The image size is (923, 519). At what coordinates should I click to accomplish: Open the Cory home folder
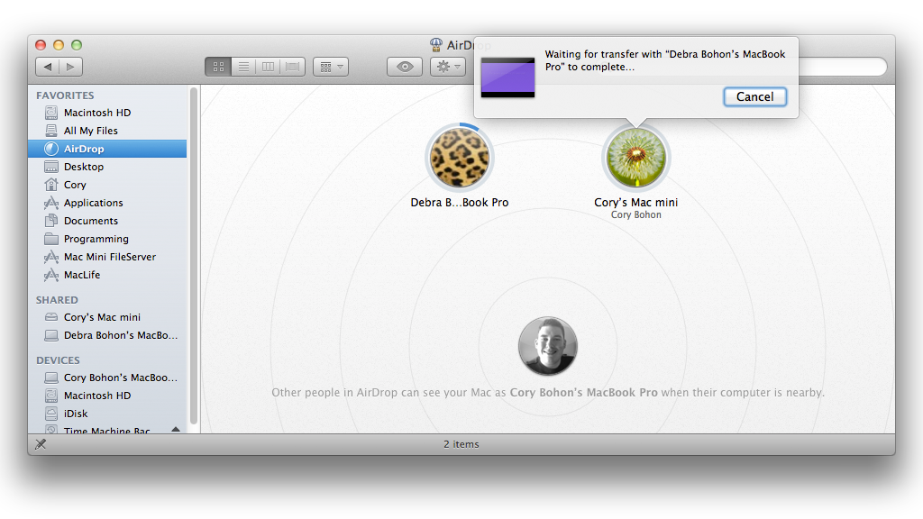click(107, 185)
